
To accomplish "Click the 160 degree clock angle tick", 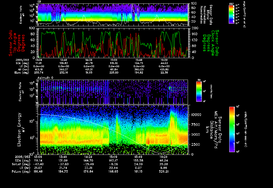I will tap(195, 34).
